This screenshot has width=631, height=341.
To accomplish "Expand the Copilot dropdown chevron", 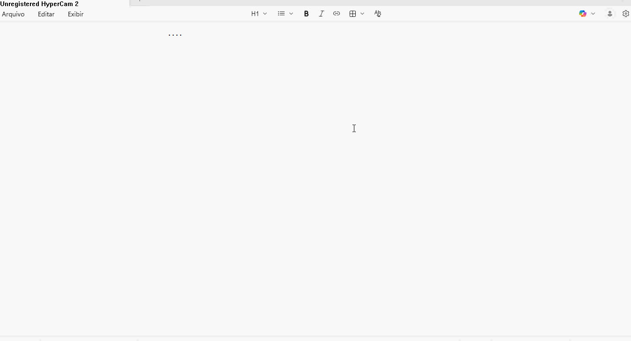I will 593,14.
